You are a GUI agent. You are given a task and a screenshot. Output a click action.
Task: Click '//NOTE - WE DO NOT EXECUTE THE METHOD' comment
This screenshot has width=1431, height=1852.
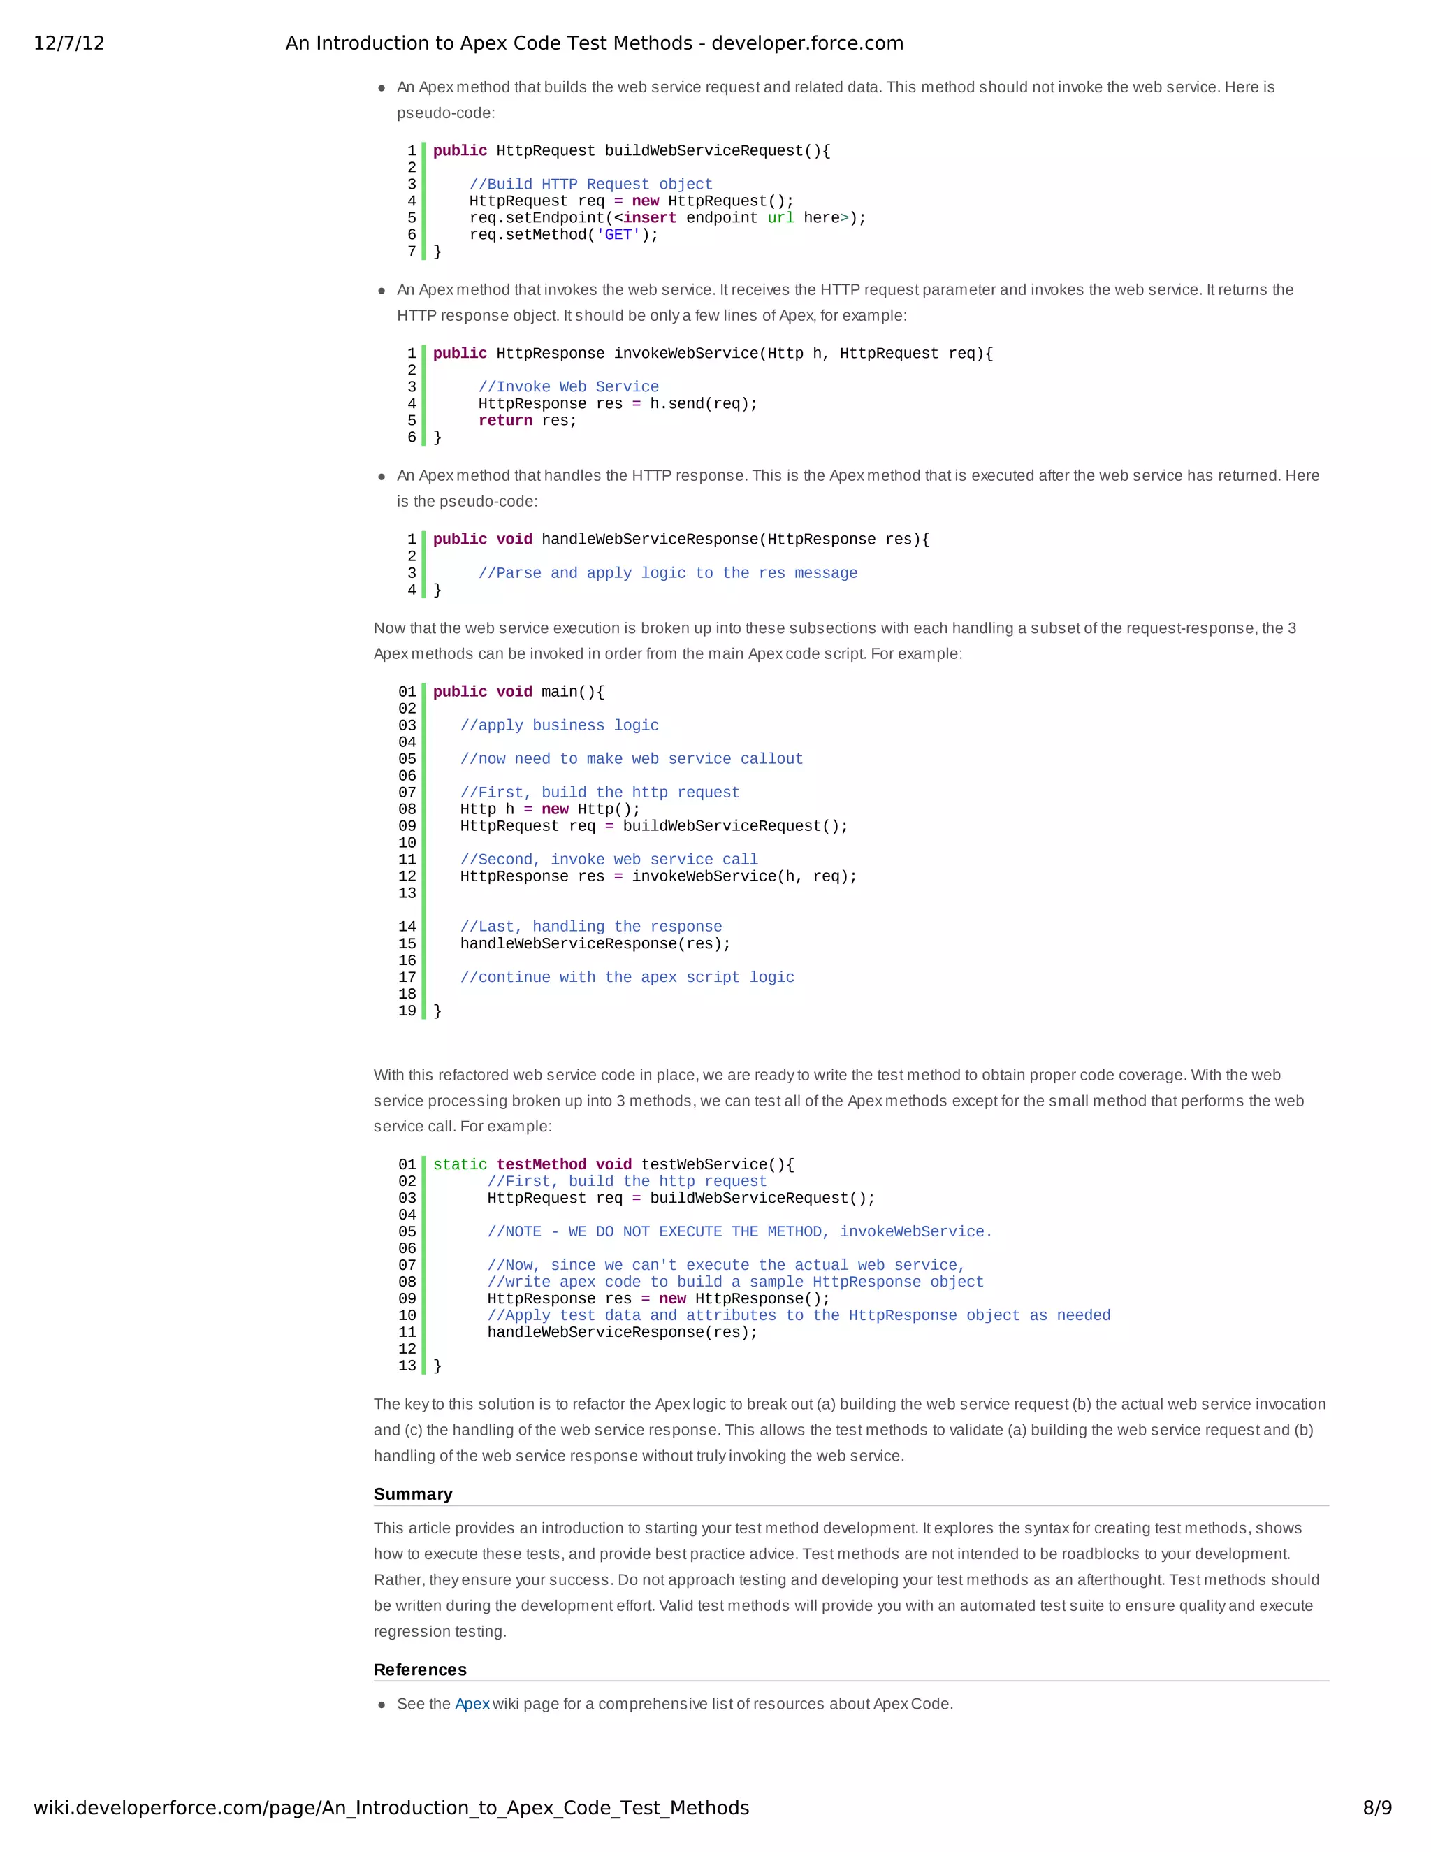point(739,1231)
